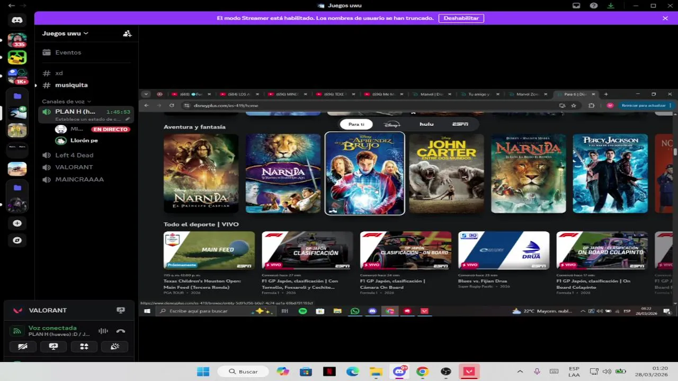The image size is (678, 381).
Task: Click the green download update icon
Action: point(611,6)
